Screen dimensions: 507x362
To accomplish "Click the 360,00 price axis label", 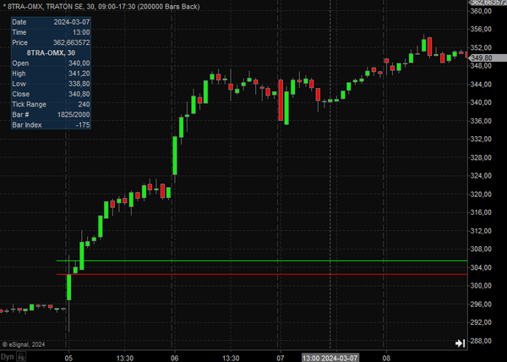I will [x=482, y=11].
